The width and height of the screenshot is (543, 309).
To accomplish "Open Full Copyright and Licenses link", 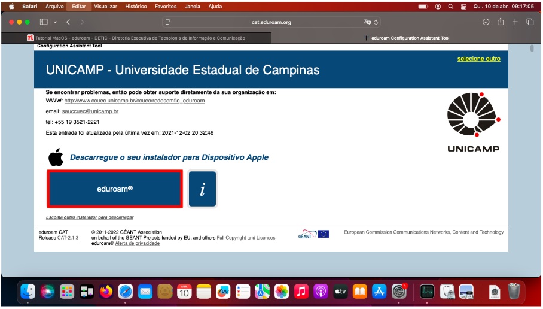I will pyautogui.click(x=246, y=238).
